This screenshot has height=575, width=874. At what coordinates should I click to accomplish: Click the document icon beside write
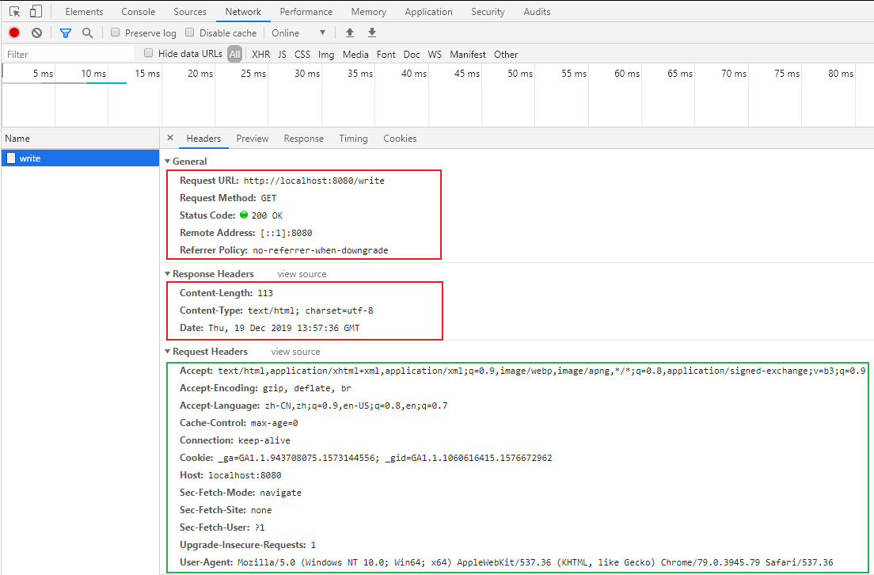click(11, 158)
